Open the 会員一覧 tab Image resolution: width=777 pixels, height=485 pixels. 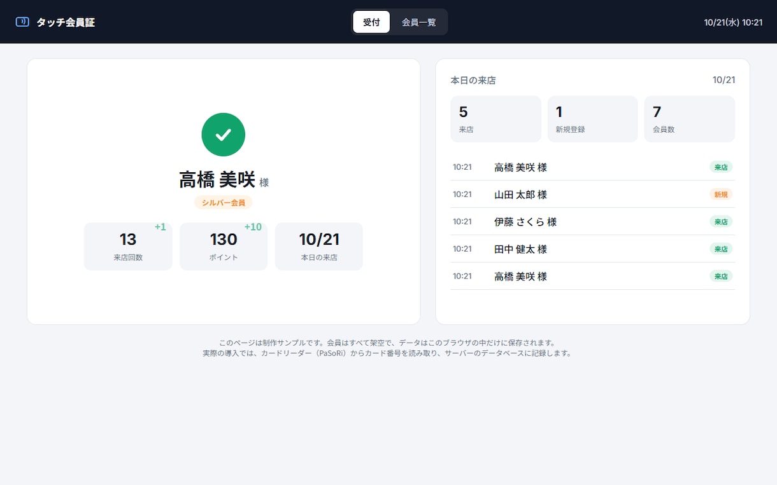coord(418,22)
